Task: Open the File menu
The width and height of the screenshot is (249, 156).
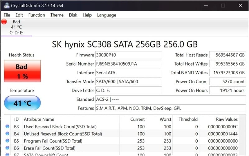Action: click(7, 15)
